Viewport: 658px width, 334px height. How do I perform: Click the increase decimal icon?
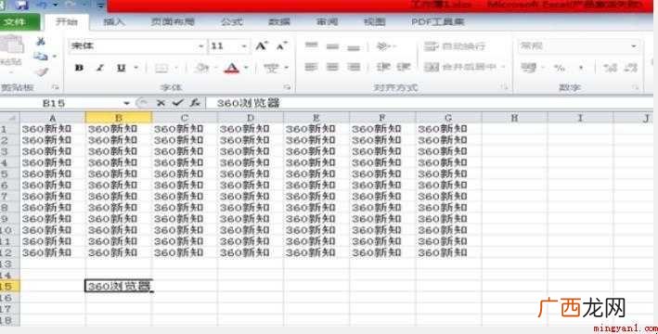tap(610, 67)
